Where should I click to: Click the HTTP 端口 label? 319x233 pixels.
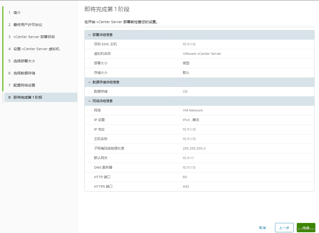(x=102, y=177)
